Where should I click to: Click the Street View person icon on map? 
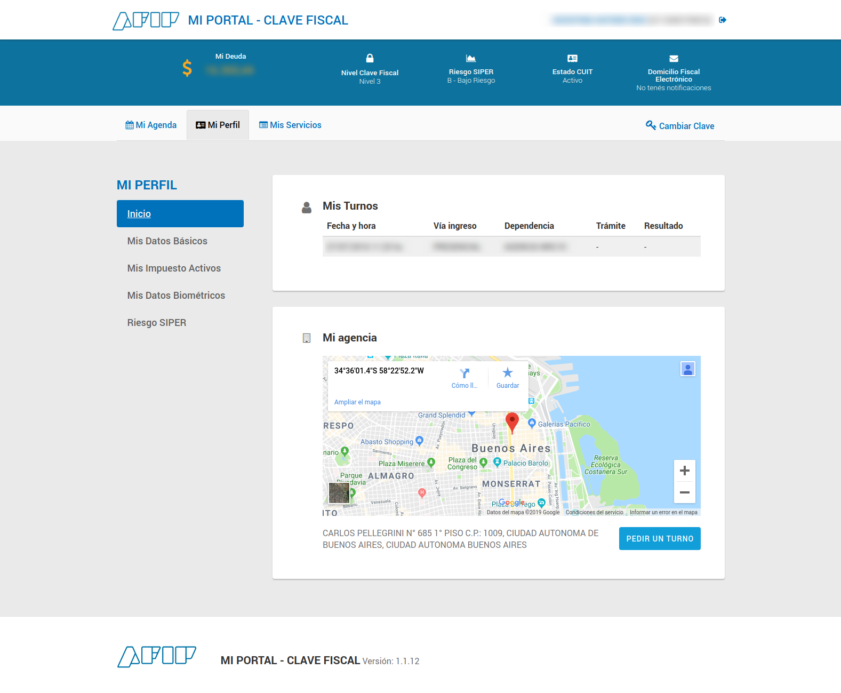click(x=688, y=369)
